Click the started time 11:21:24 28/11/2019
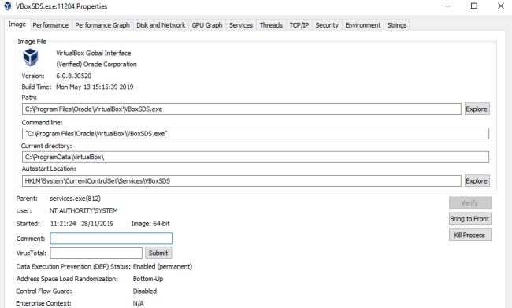This screenshot has width=512, height=308. tap(82, 224)
